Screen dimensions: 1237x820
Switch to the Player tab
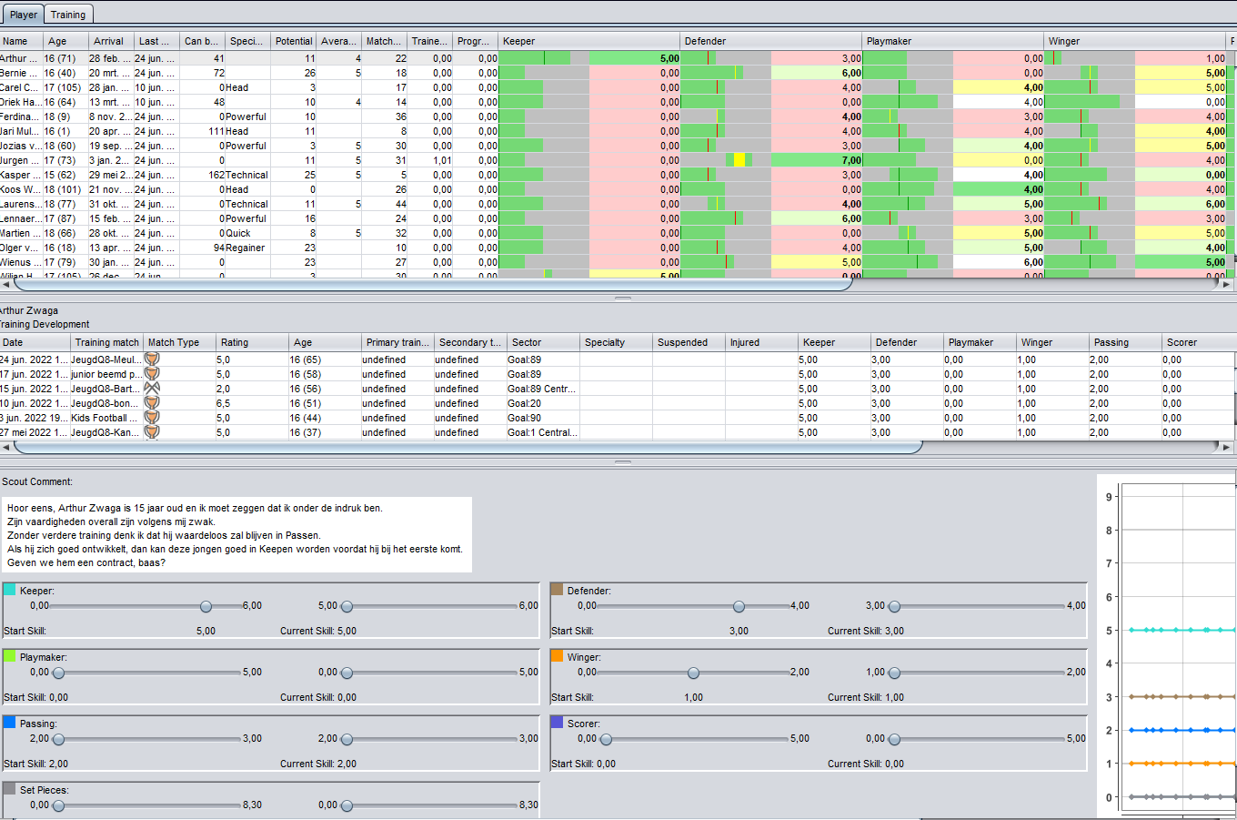click(23, 15)
